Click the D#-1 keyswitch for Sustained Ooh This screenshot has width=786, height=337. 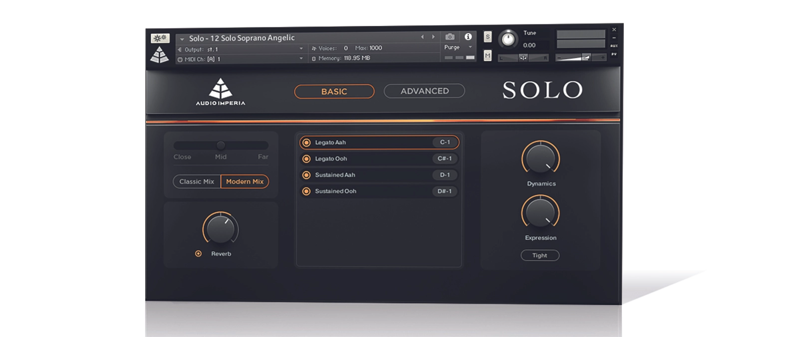coord(445,191)
